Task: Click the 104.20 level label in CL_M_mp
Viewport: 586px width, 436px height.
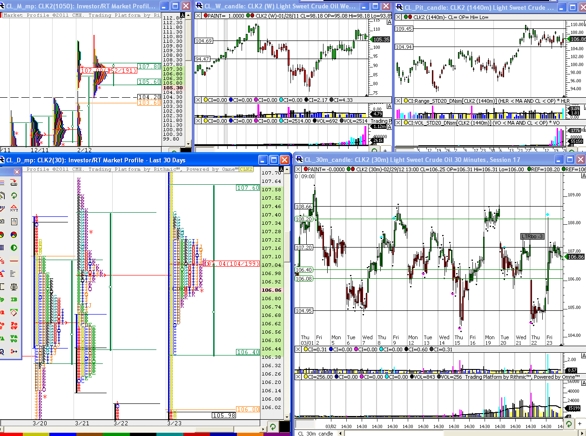Action: [x=149, y=97]
